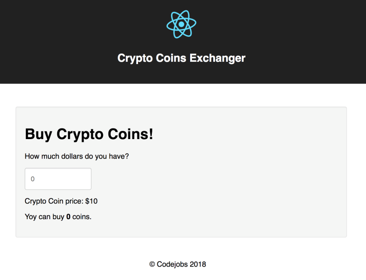Click the bold 0 coin count

(68, 217)
